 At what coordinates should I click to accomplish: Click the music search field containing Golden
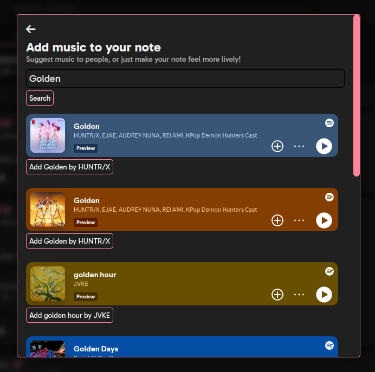coord(185,79)
